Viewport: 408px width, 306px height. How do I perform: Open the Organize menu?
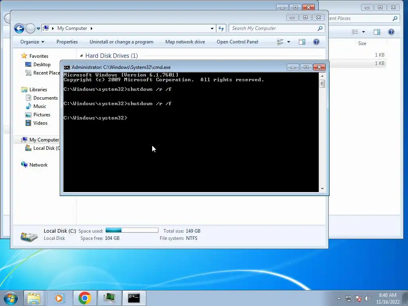(x=32, y=42)
